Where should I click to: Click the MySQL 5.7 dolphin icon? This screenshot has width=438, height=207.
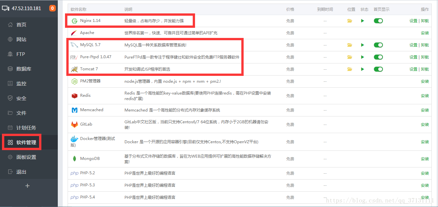click(x=74, y=45)
